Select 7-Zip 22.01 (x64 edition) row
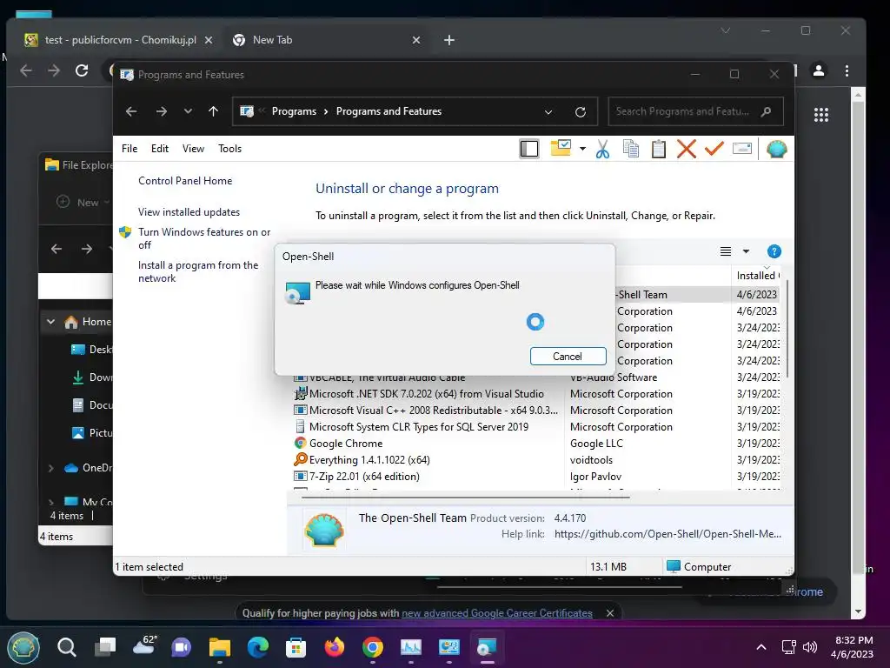 tap(364, 476)
